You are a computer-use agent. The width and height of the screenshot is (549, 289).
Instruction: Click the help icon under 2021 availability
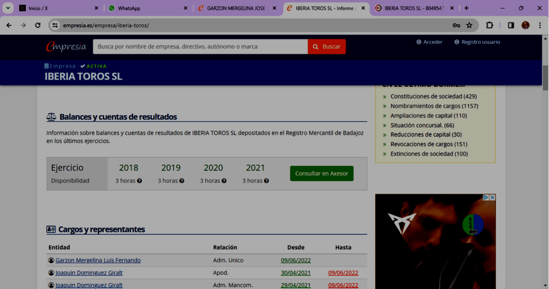266,181
